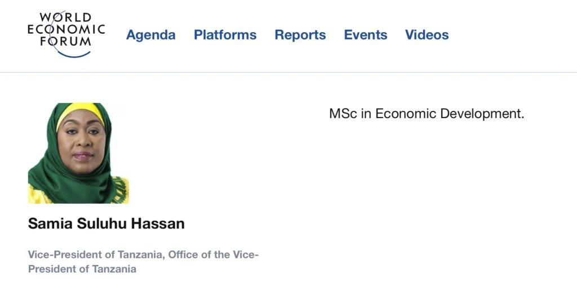Select Videos in the top navigation
The height and width of the screenshot is (296, 577).
427,35
